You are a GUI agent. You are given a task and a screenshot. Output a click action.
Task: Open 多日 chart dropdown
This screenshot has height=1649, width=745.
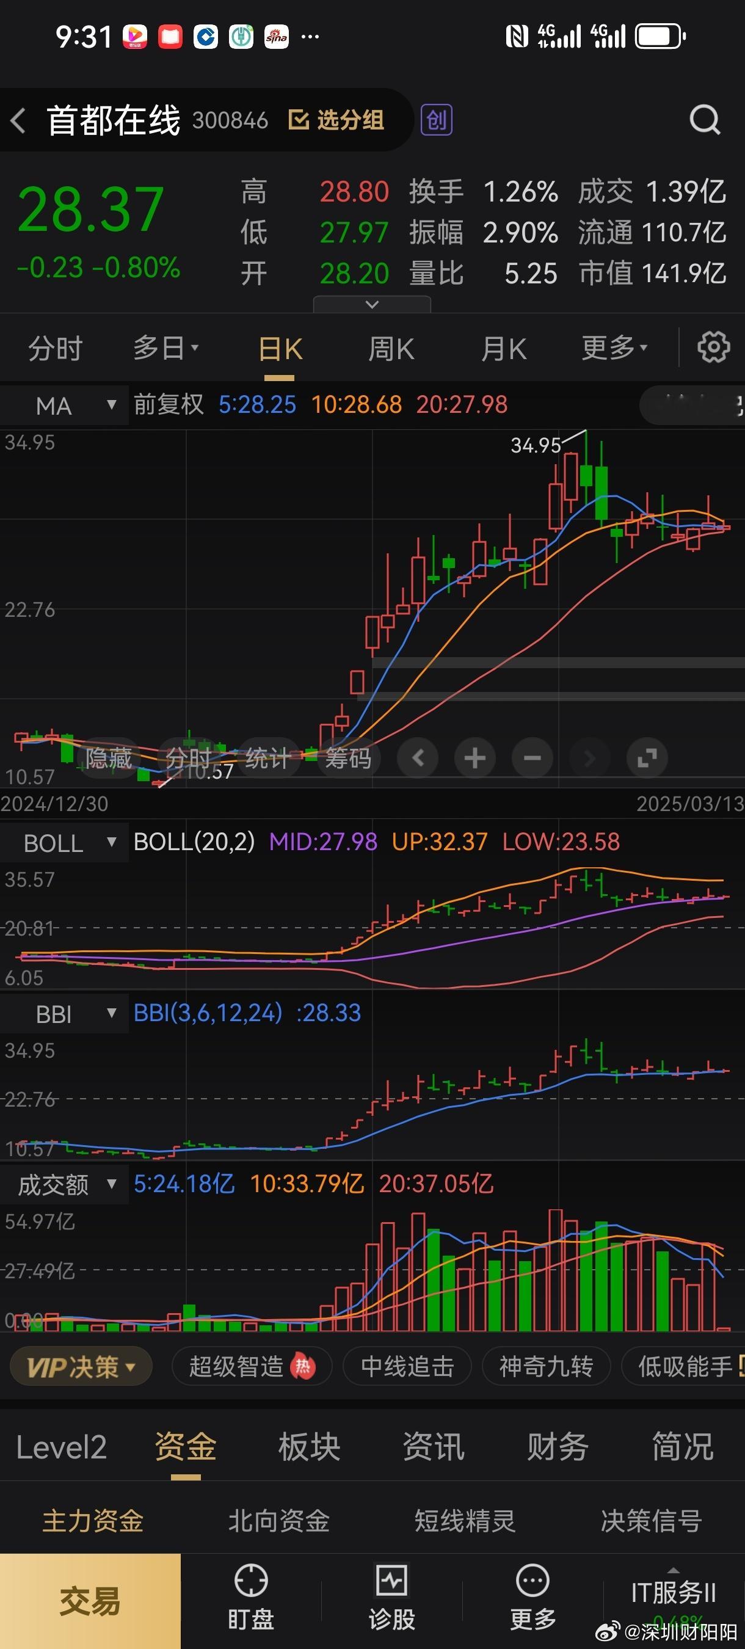point(165,349)
